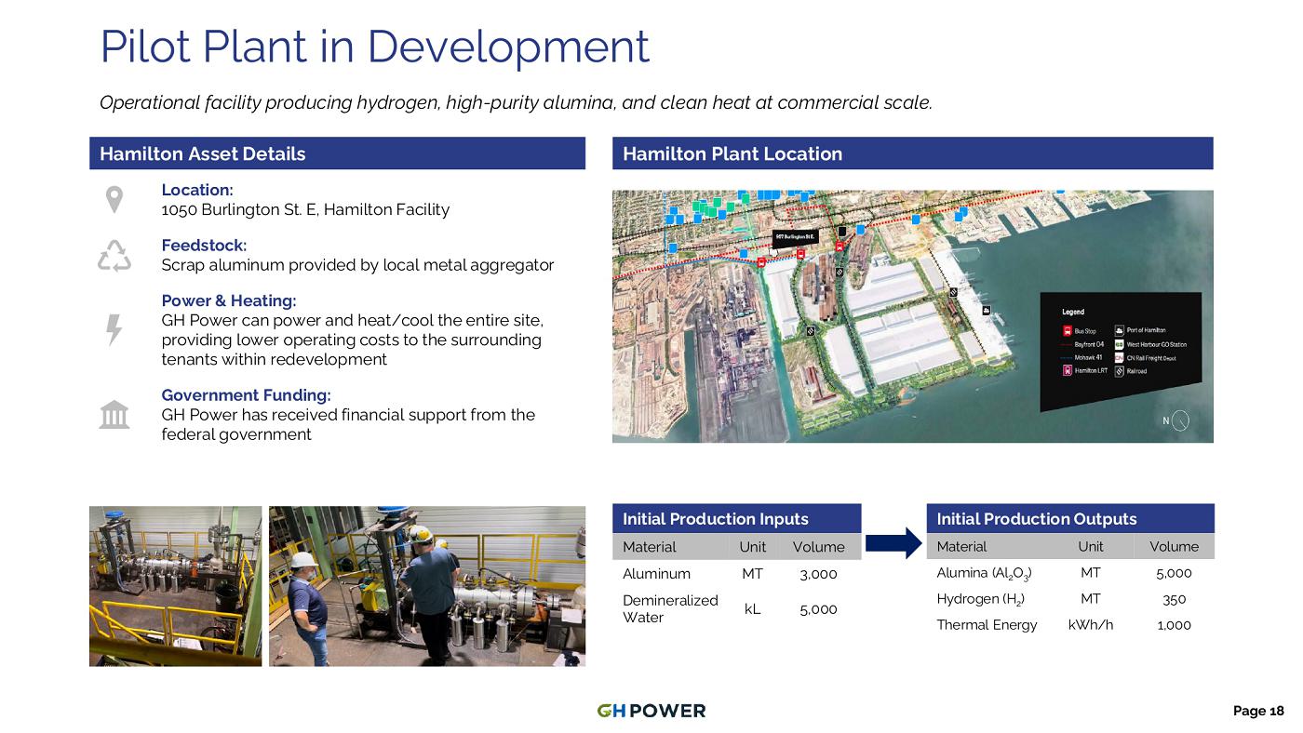Click the CN Rail Freight Depot legend icon
Screen dimensions: 1303x733
coord(1120,357)
